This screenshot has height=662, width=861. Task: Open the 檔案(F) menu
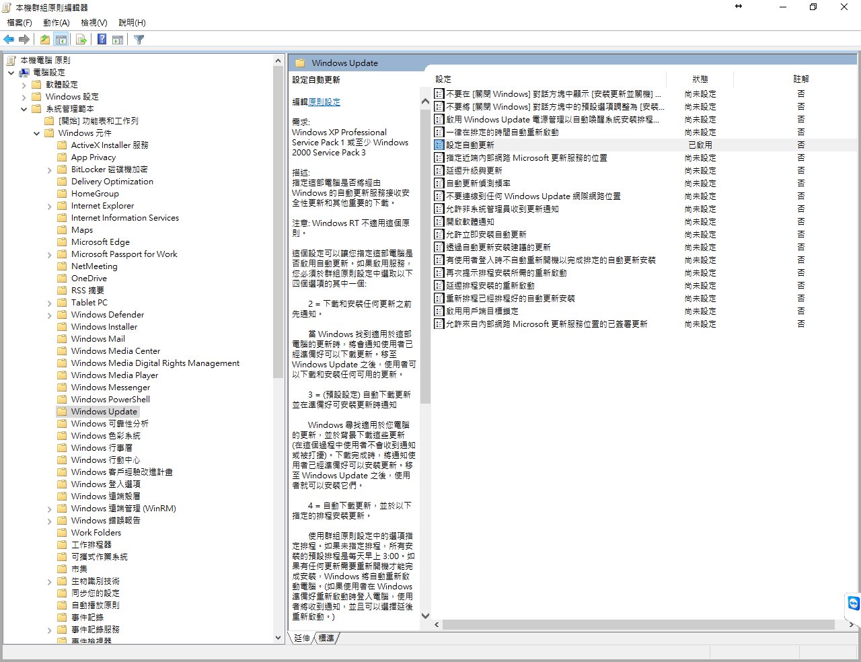tap(20, 23)
